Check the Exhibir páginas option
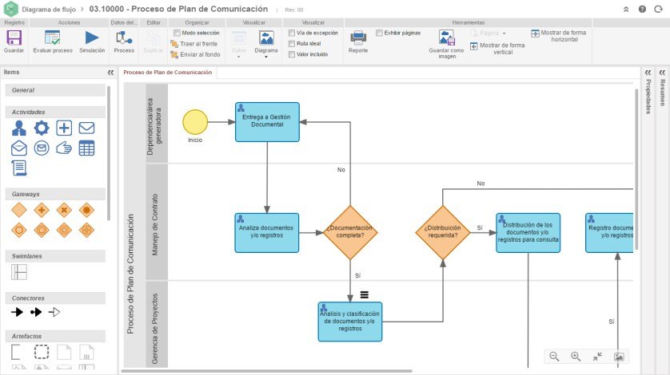Viewport: 670px width, 375px height. (379, 33)
